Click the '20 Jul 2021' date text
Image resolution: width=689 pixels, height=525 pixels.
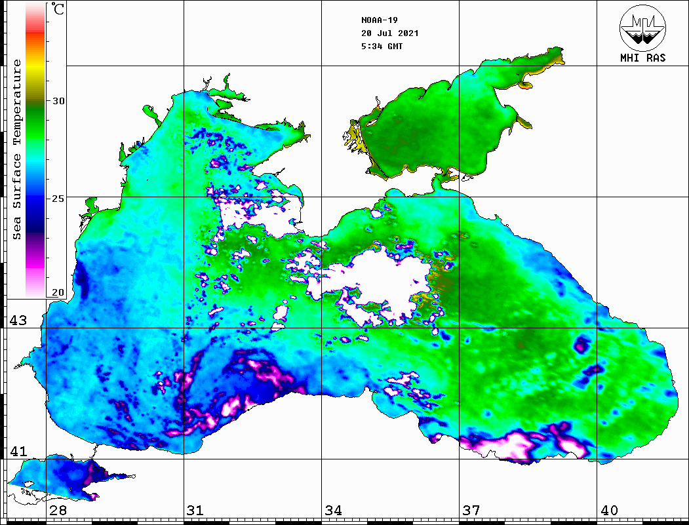click(x=390, y=33)
